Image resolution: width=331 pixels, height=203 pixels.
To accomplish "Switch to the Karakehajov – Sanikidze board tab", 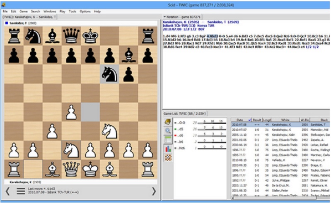I will (29, 17).
